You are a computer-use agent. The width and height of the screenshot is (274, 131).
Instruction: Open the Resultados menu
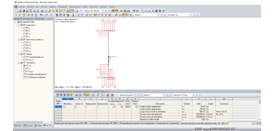[63, 7]
